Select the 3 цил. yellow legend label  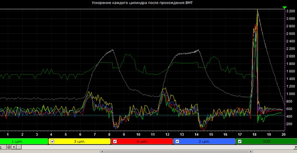coord(79,141)
